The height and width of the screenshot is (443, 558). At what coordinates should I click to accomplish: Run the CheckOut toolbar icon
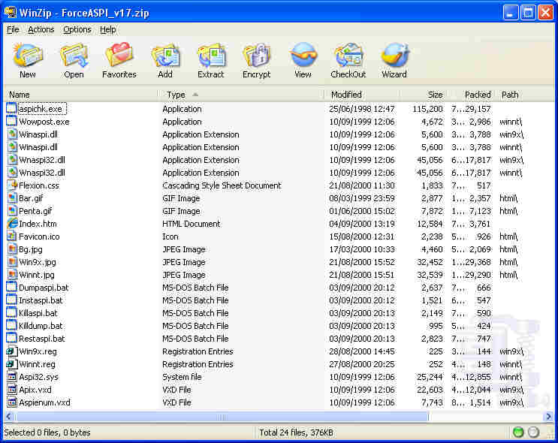coord(348,55)
